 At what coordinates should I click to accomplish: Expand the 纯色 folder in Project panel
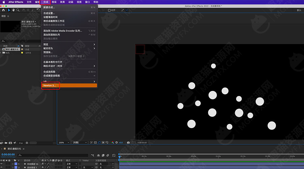(x=1, y=53)
